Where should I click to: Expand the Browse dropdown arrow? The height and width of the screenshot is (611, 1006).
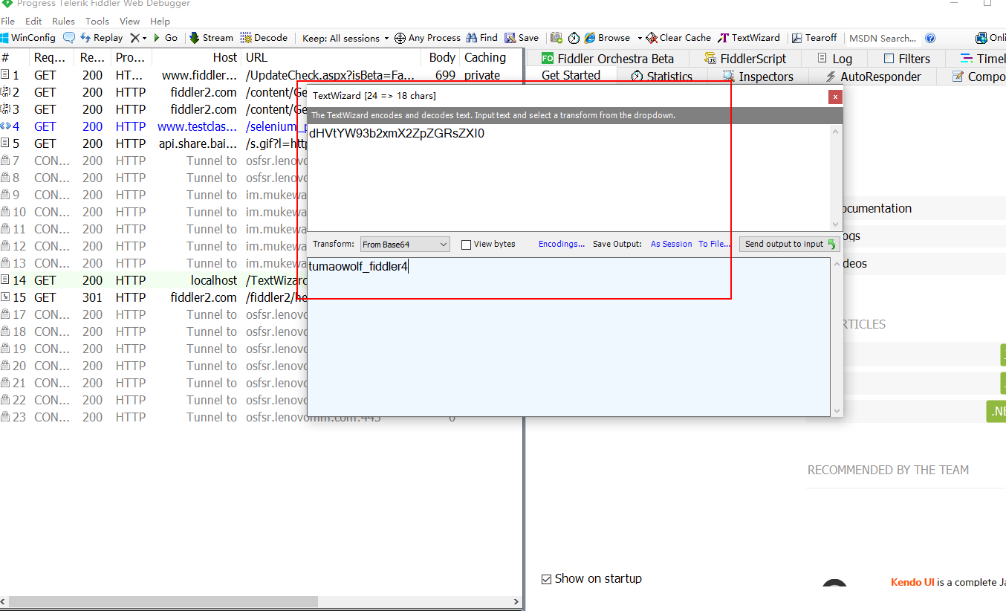tap(640, 39)
